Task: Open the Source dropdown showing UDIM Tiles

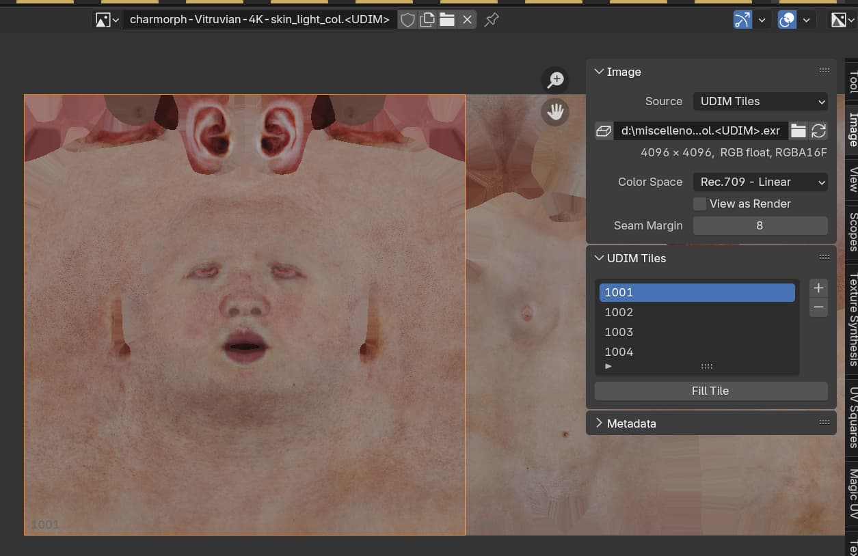Action: [x=760, y=101]
